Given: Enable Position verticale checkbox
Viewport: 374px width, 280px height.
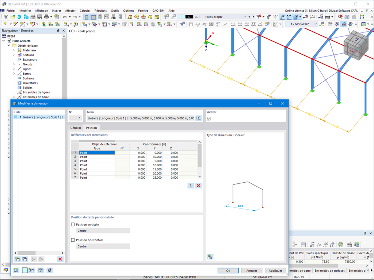Looking at the screenshot, I should pyautogui.click(x=73, y=224).
